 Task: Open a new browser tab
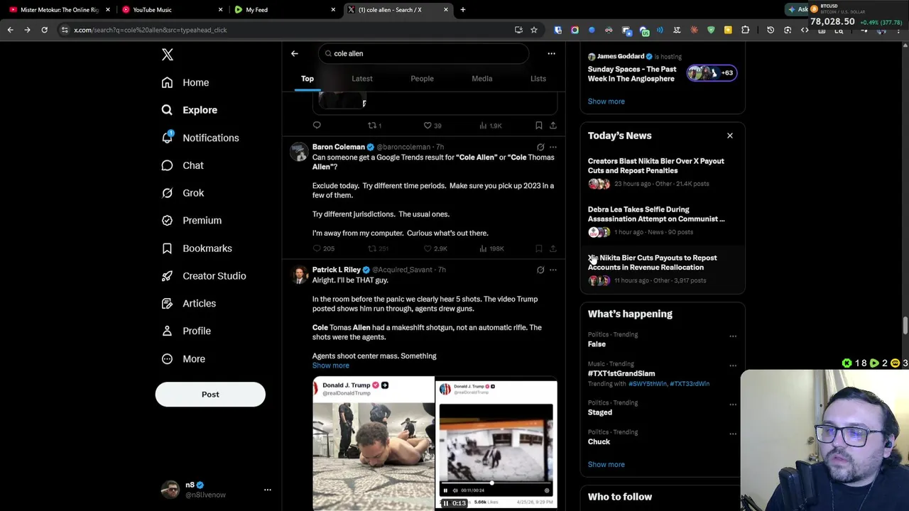463,10
